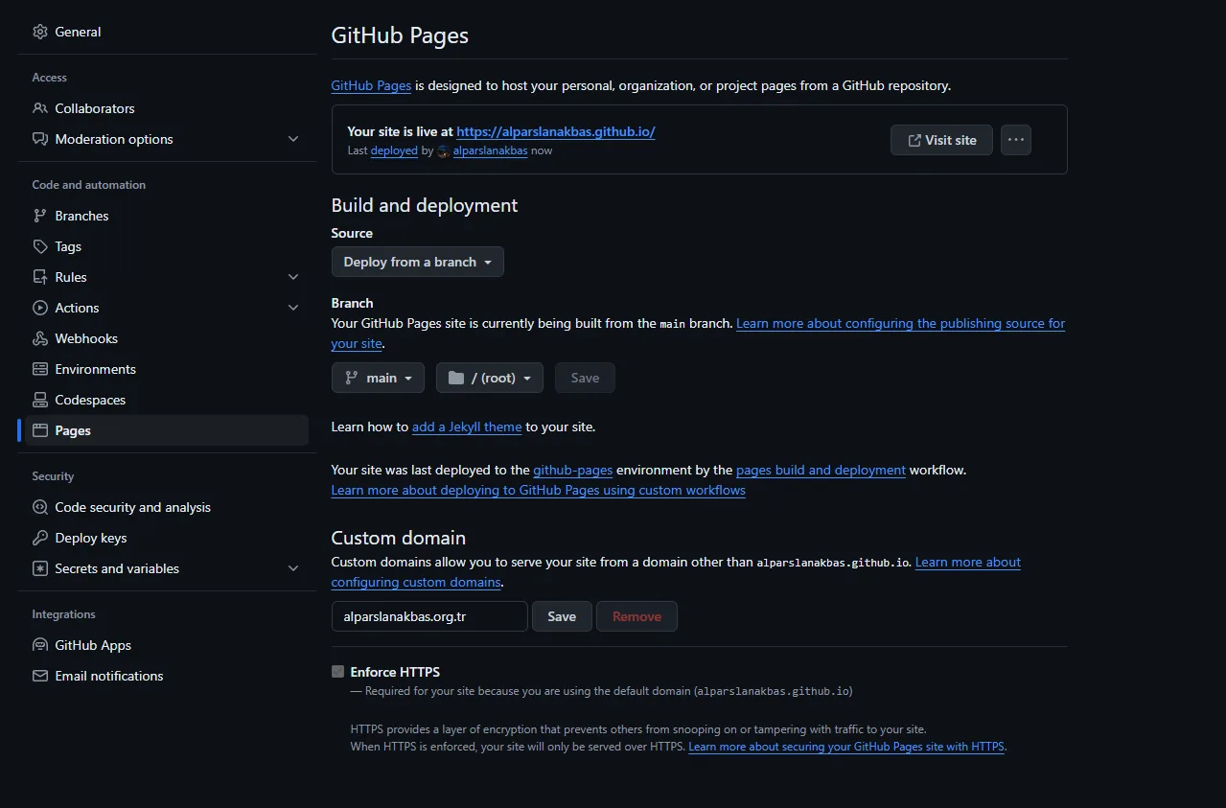The image size is (1226, 808).
Task: Click the Secrets and variables asterisk icon
Action: [x=40, y=568]
